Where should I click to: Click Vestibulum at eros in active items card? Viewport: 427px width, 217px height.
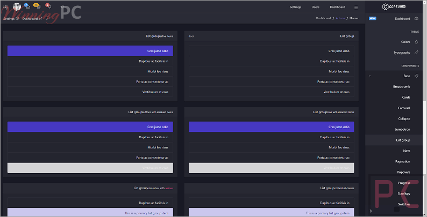pos(90,92)
